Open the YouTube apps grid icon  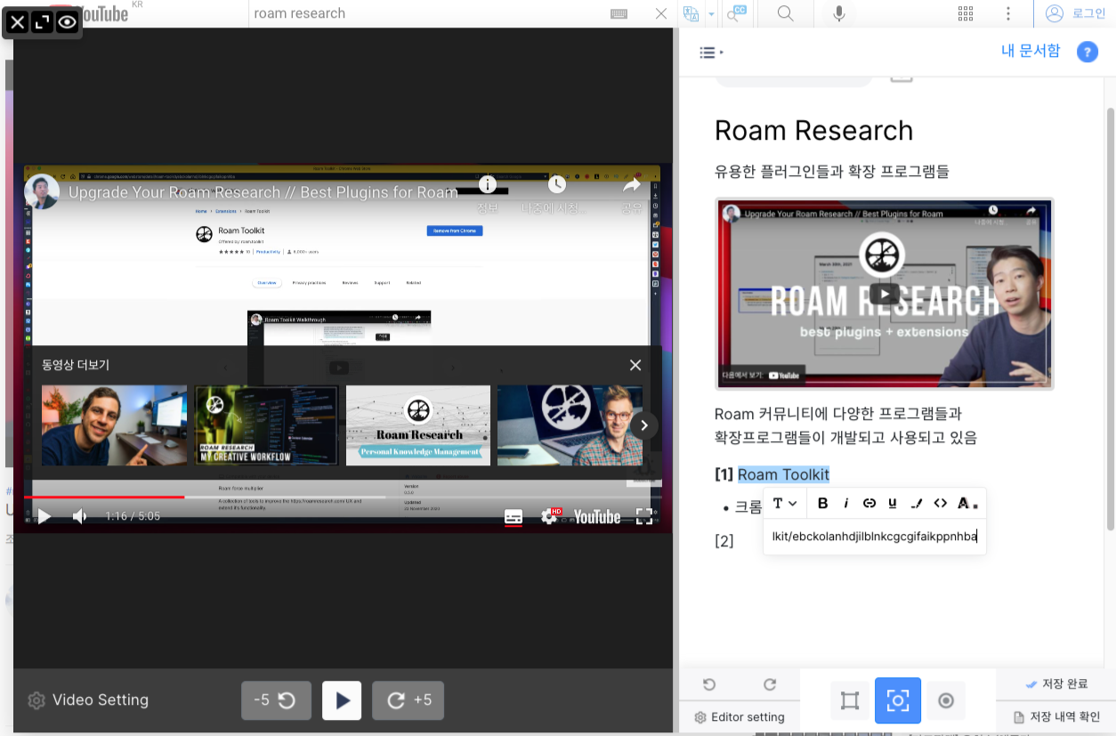(966, 13)
